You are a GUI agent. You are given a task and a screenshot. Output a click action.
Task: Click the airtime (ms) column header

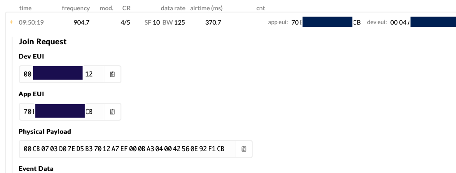[206, 8]
